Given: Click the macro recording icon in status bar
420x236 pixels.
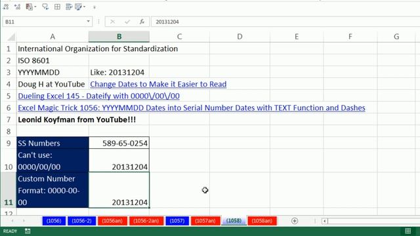Looking at the screenshot, I should pos(28,231).
